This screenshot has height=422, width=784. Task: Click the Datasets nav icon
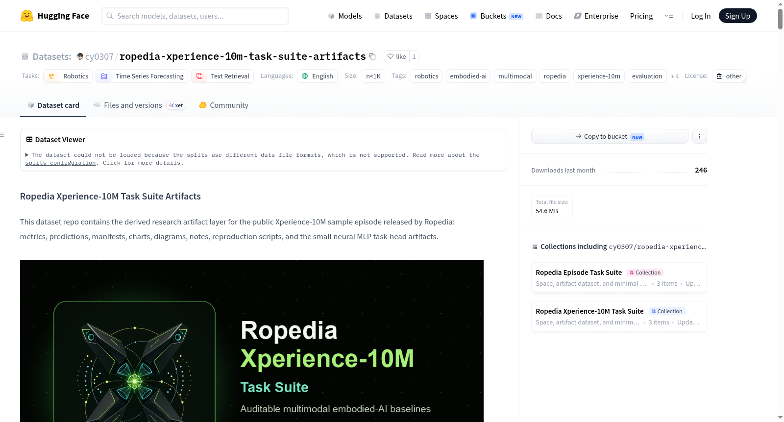[377, 16]
